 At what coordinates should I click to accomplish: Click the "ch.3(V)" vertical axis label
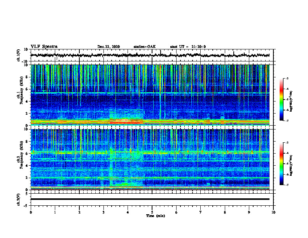click(19, 199)
